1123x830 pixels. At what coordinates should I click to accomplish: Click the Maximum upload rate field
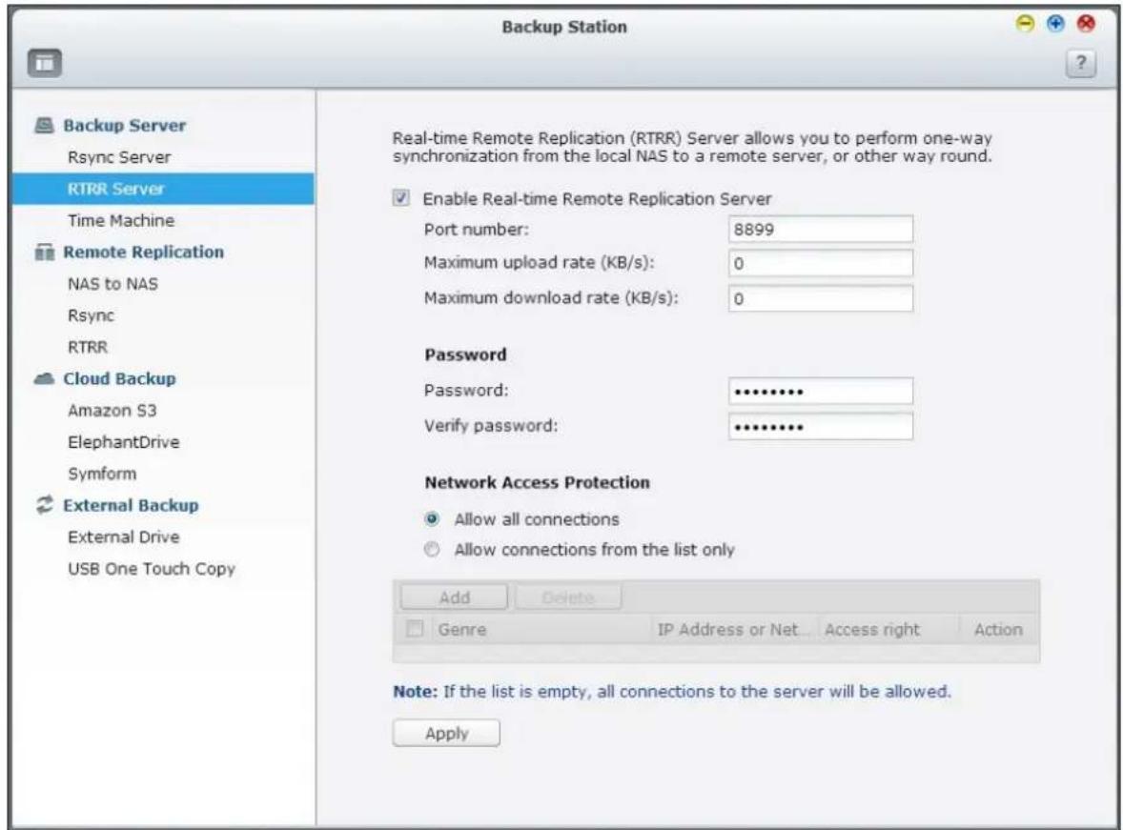click(821, 264)
